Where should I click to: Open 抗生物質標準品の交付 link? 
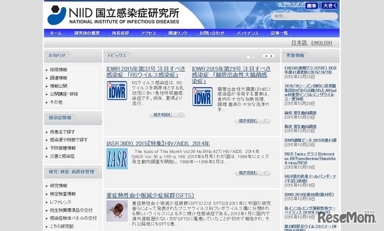coord(71,210)
